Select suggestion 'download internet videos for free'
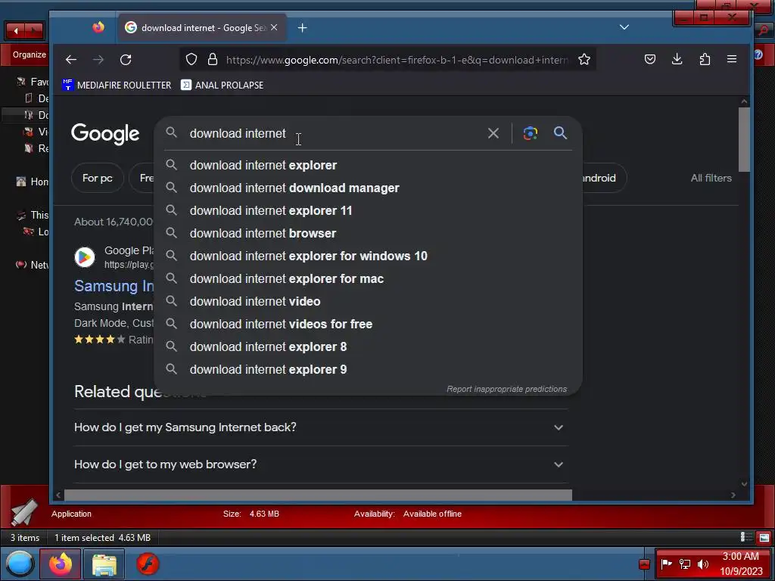 coord(369,324)
